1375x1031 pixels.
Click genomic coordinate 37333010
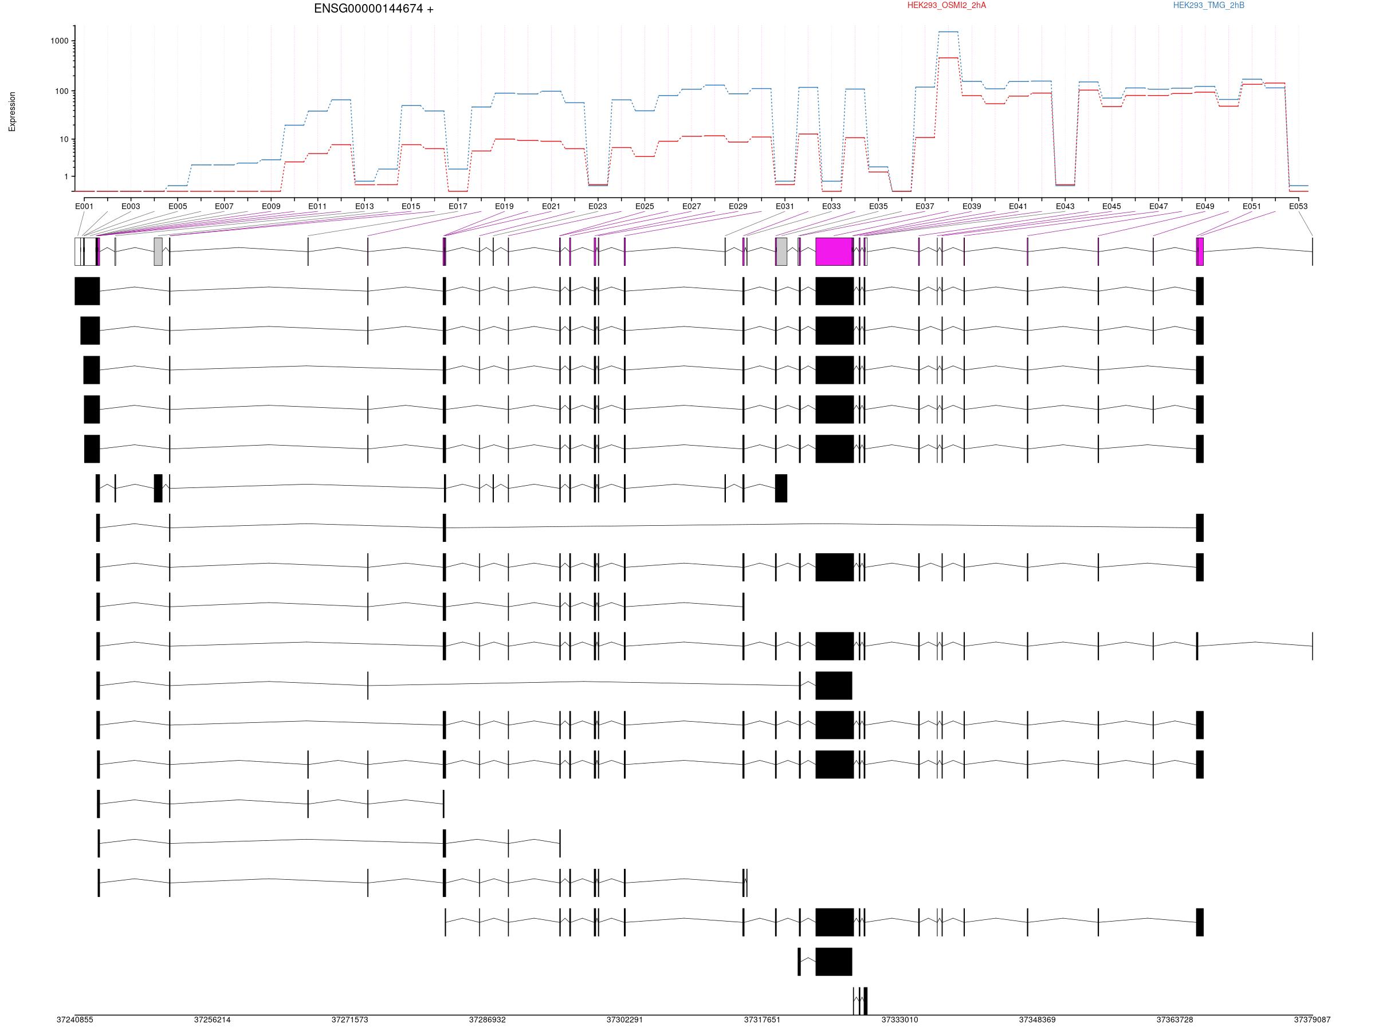pyautogui.click(x=899, y=1020)
